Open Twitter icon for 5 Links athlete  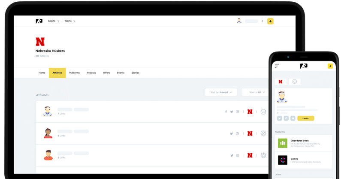(232, 155)
